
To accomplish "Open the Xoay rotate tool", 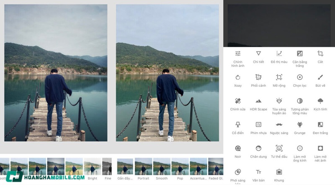I will pos(237,81).
